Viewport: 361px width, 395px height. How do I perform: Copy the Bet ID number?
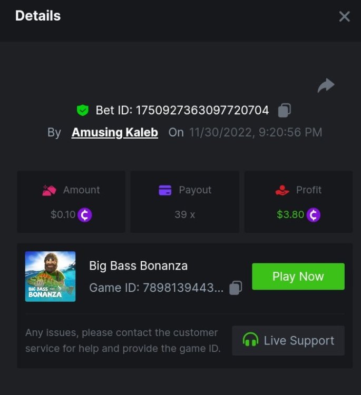pyautogui.click(x=284, y=110)
